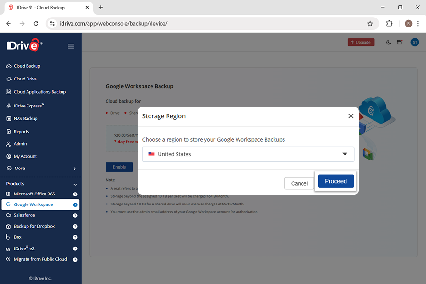Expand the More menu chevron
This screenshot has width=426, height=284.
point(75,169)
